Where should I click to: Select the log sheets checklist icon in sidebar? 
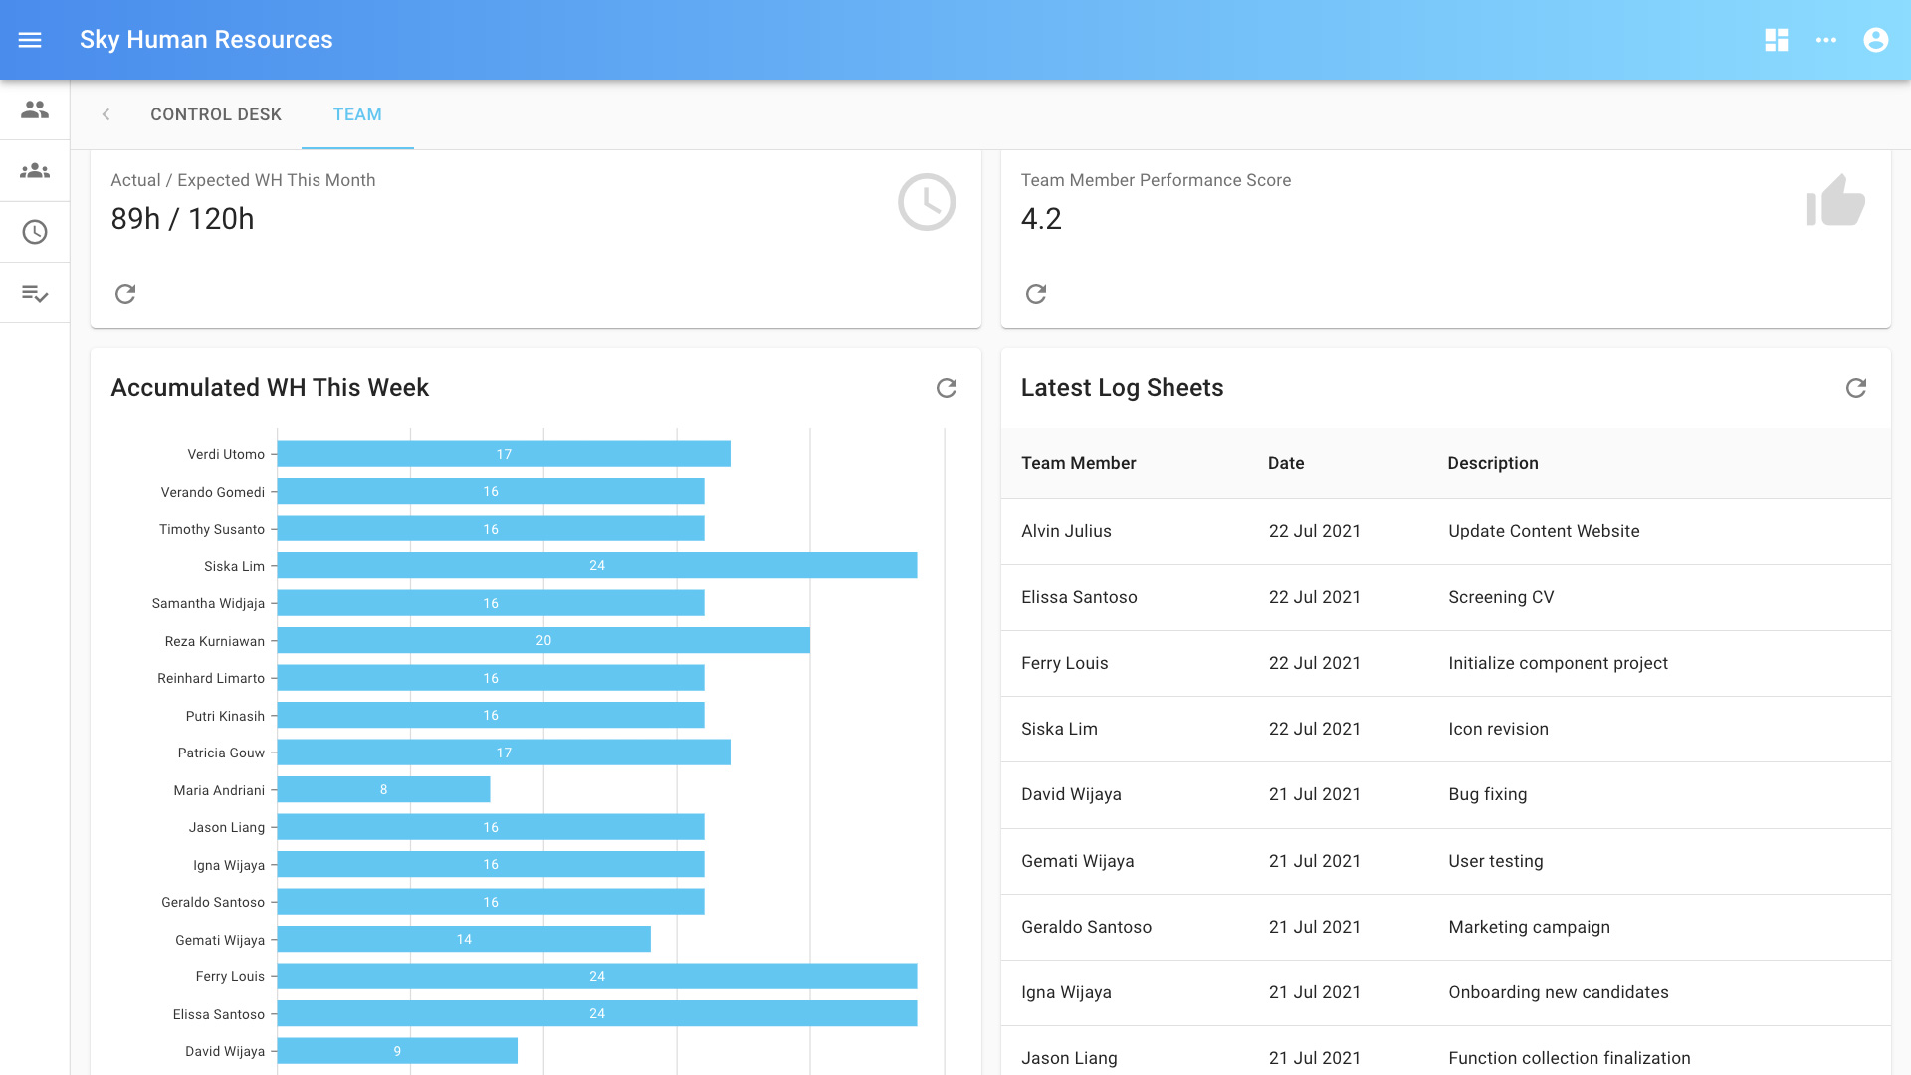(x=34, y=293)
